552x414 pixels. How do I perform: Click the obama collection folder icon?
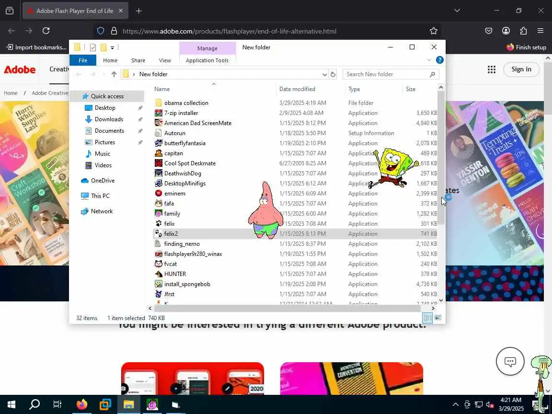pyautogui.click(x=159, y=103)
